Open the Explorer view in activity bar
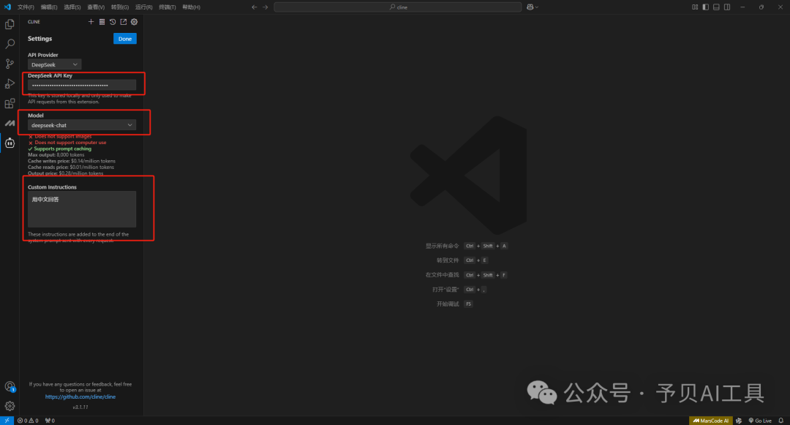The image size is (790, 425). (x=10, y=24)
